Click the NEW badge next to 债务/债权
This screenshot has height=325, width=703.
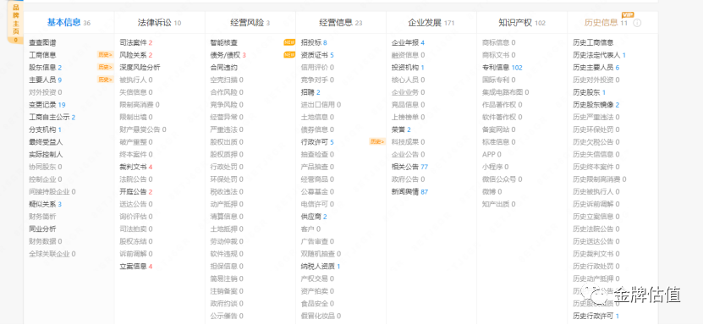[x=289, y=55]
